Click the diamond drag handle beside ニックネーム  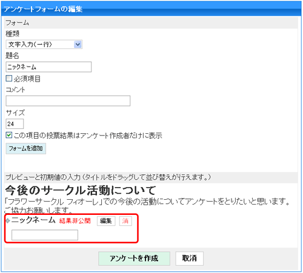[8, 221]
